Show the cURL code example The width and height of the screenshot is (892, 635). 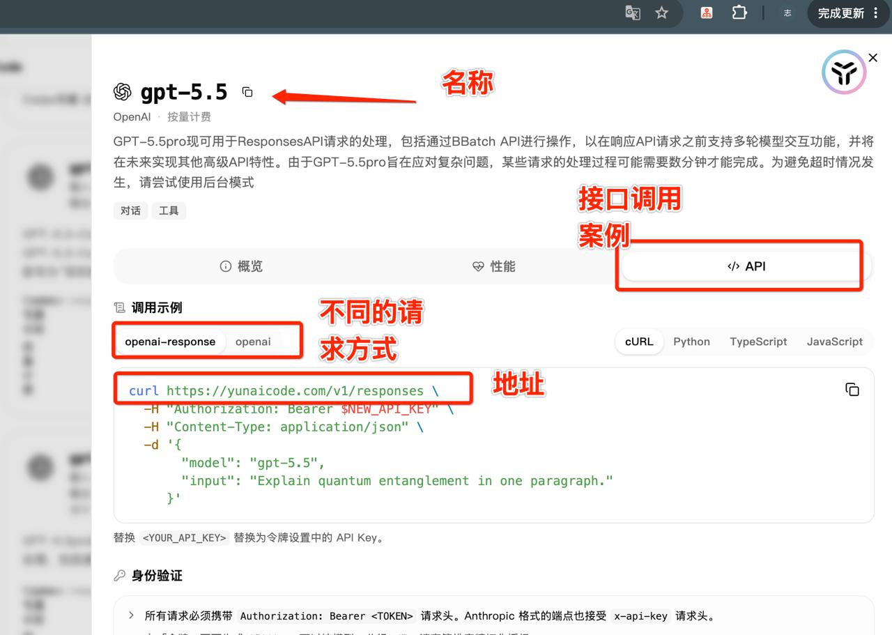pos(639,342)
